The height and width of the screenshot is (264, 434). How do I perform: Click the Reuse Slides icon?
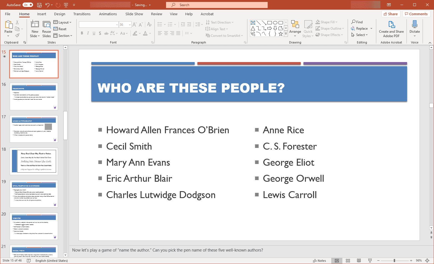(47, 24)
